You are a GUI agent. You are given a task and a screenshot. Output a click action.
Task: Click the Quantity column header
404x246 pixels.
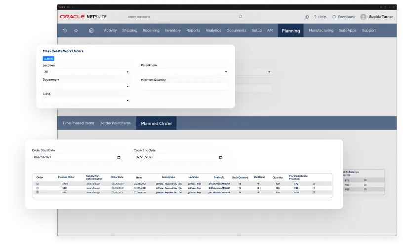pyautogui.click(x=278, y=177)
